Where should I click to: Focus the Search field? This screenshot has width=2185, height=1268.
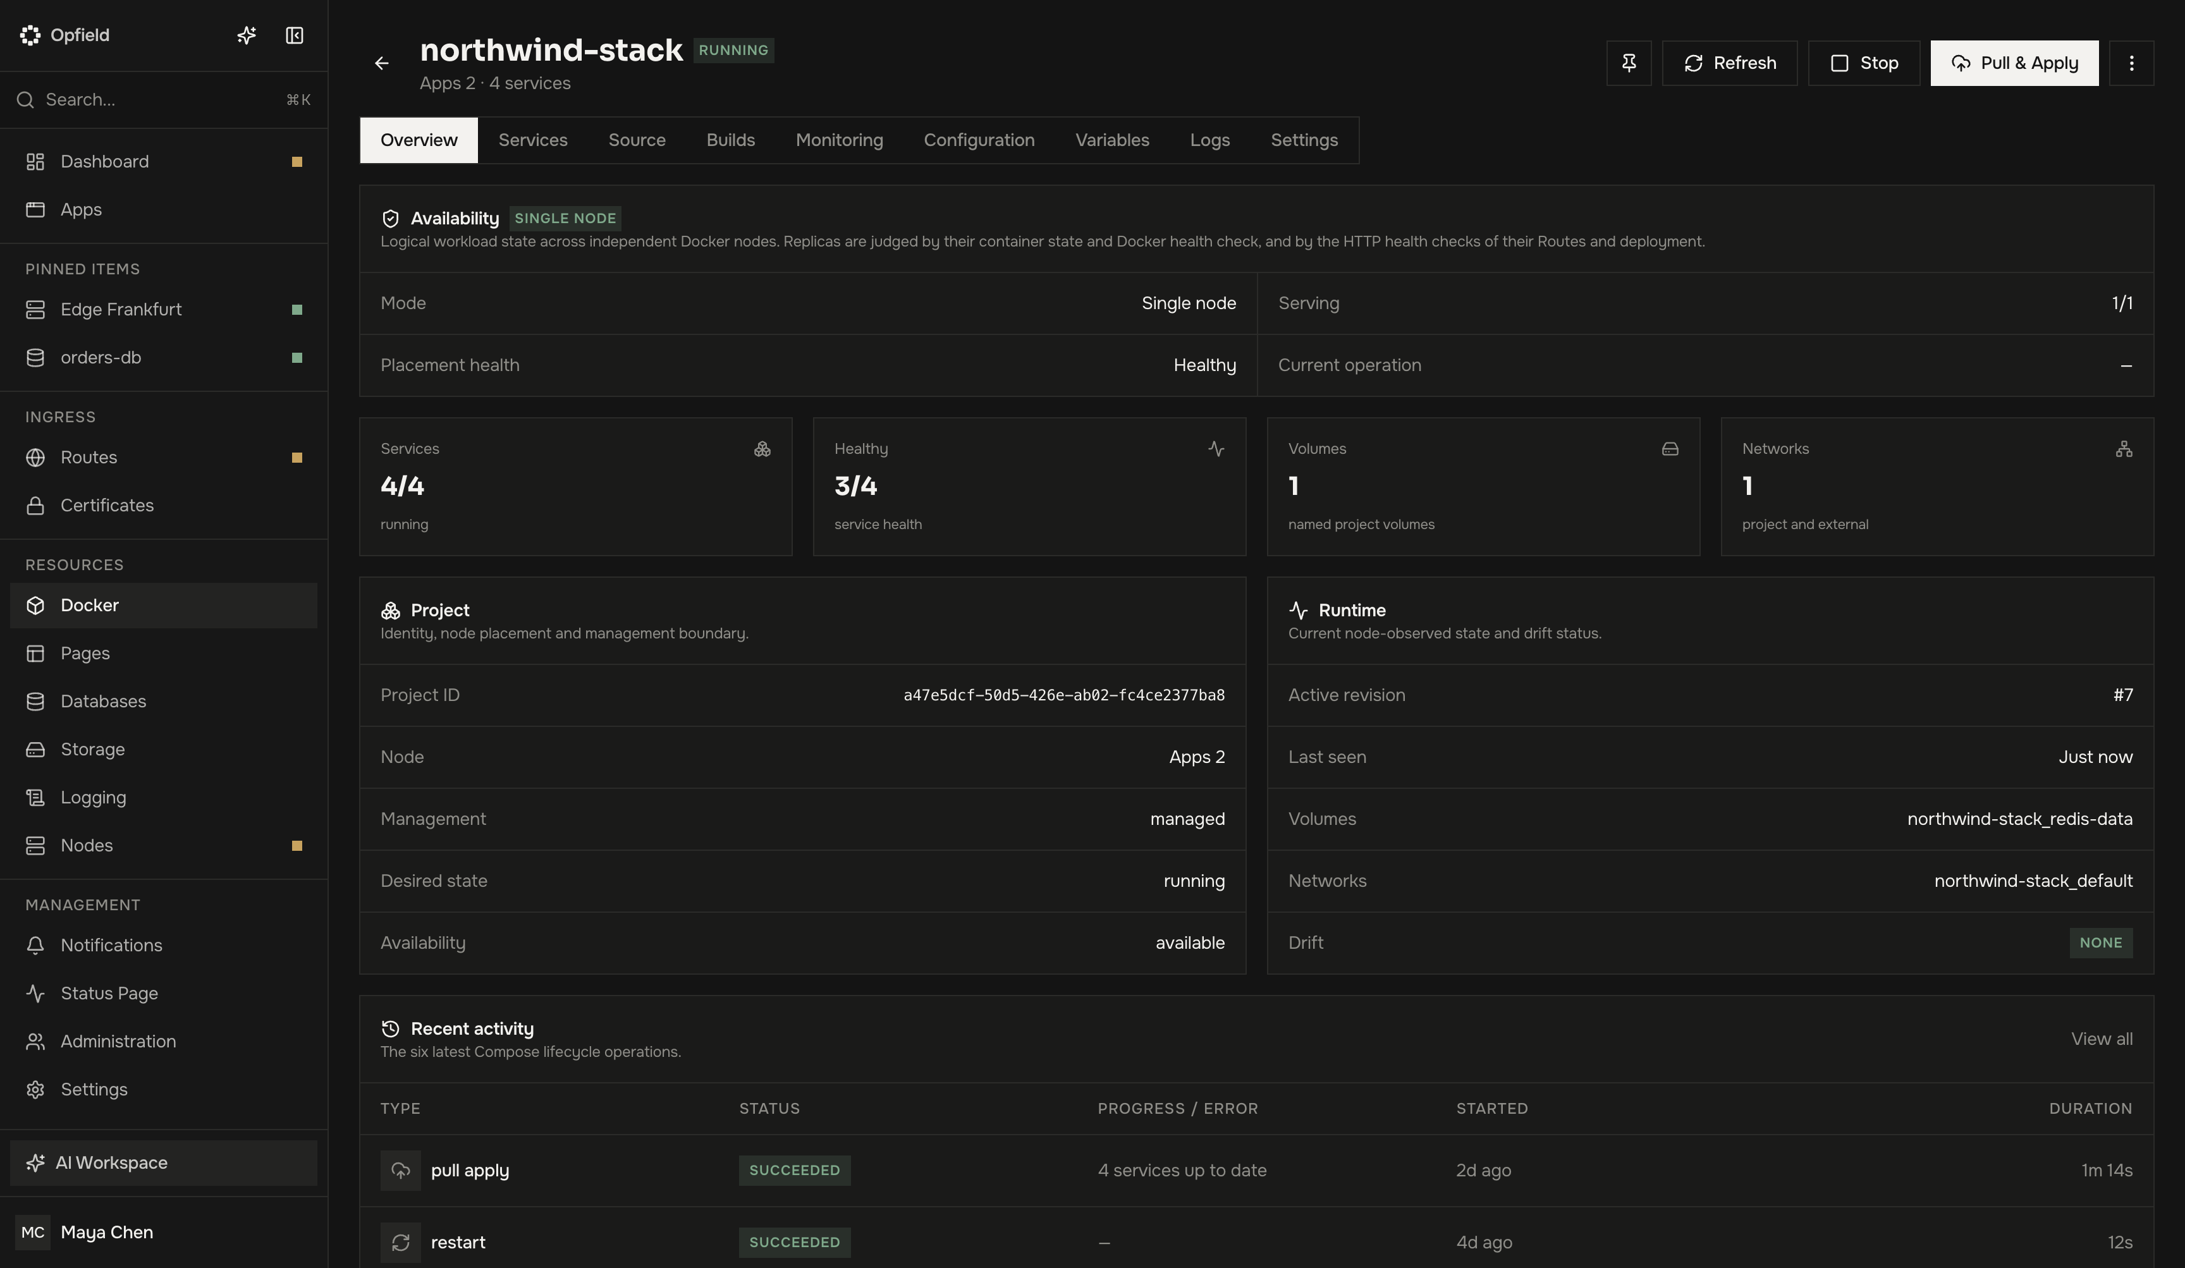coord(164,101)
